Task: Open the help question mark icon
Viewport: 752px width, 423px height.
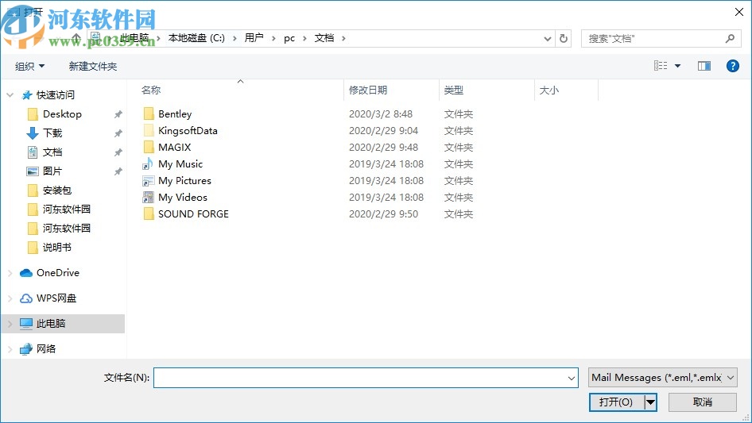Action: pos(732,66)
